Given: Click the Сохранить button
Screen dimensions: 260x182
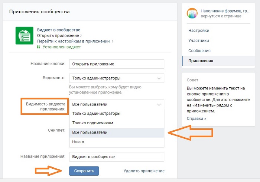Looking at the screenshot, I should coord(84,171).
